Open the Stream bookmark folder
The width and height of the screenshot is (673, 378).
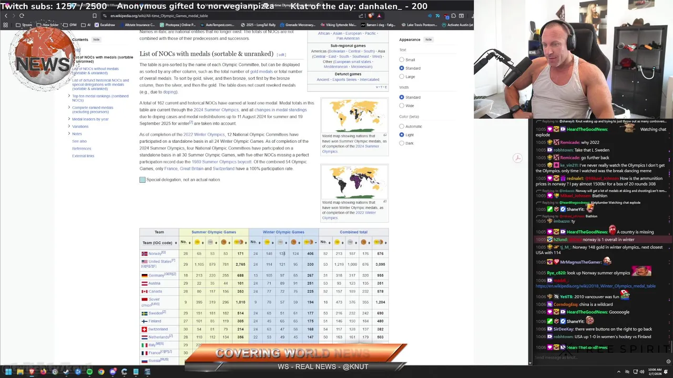coord(24,25)
